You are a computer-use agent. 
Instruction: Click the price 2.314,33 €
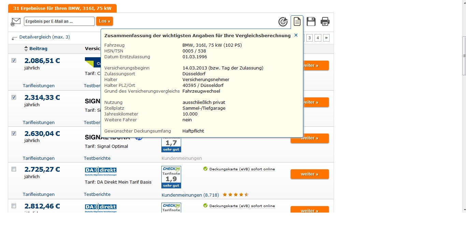(x=42, y=98)
